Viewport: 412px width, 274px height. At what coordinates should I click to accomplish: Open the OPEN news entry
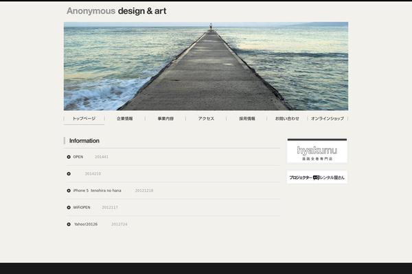point(78,157)
